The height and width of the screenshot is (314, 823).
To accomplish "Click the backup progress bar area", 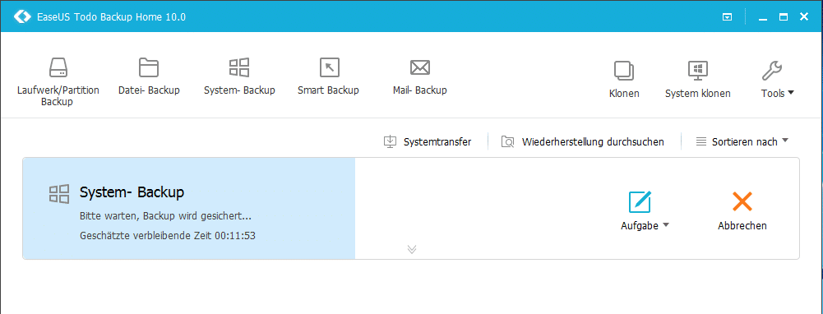I will [189, 209].
